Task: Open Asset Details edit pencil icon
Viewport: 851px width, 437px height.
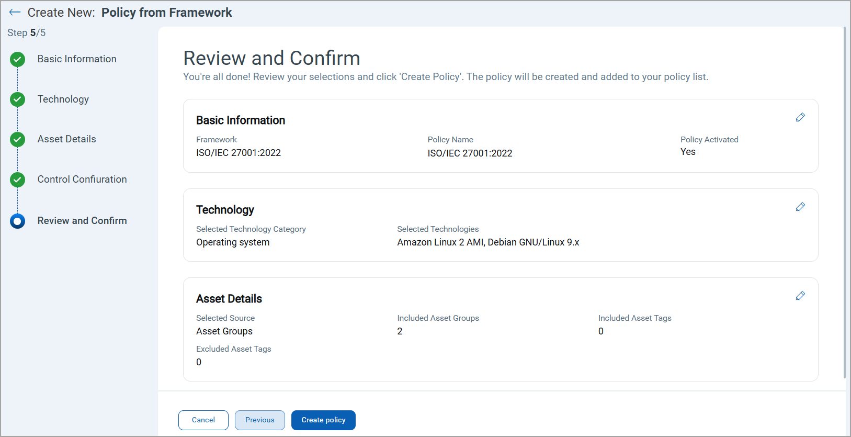Action: pyautogui.click(x=800, y=296)
